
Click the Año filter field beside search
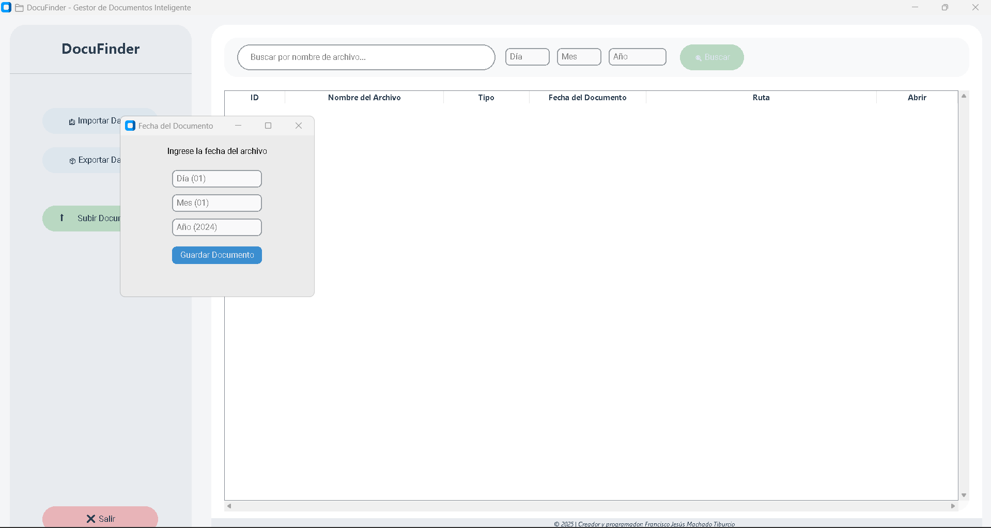point(637,57)
